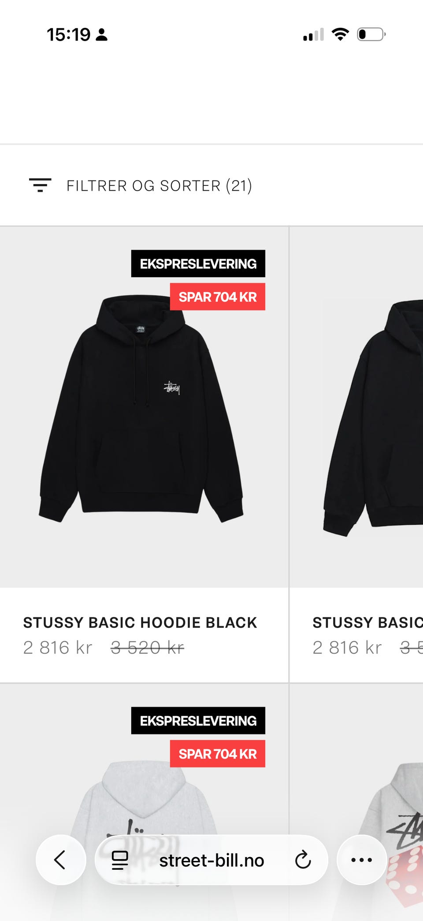The width and height of the screenshot is (423, 921).
Task: Open the street-bill.no address bar
Action: [211, 860]
